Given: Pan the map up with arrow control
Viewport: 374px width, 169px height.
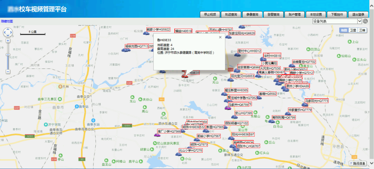Looking at the screenshot, I should click(8, 29).
